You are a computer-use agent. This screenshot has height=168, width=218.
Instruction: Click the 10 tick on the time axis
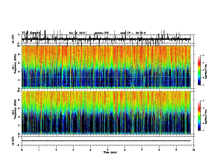[194, 150]
